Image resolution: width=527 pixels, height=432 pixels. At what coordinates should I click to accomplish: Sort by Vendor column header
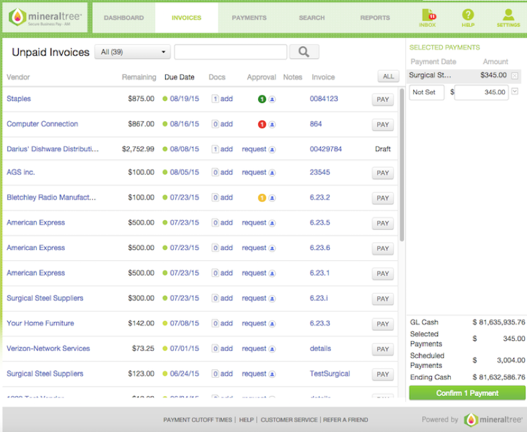[18, 78]
